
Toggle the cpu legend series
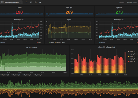pos(39,42)
